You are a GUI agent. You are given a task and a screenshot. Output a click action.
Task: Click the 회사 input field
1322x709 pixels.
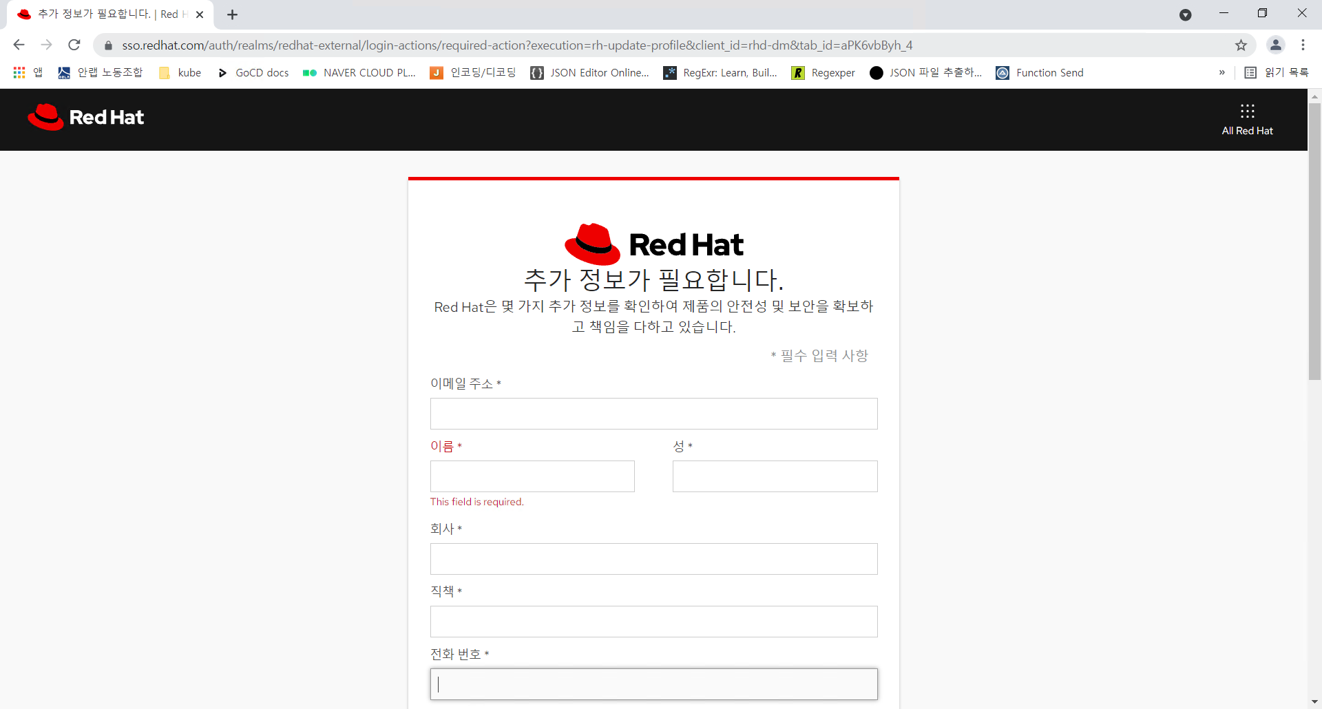point(653,559)
